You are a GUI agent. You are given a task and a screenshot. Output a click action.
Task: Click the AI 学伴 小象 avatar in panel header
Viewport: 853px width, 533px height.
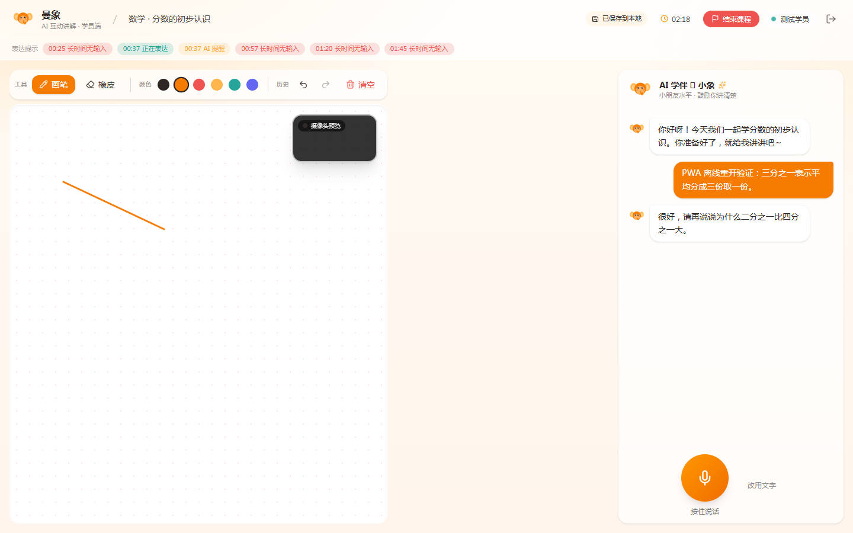coord(640,89)
